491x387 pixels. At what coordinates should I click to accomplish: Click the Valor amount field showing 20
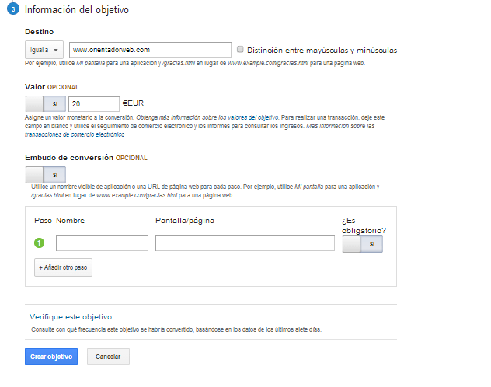93,103
